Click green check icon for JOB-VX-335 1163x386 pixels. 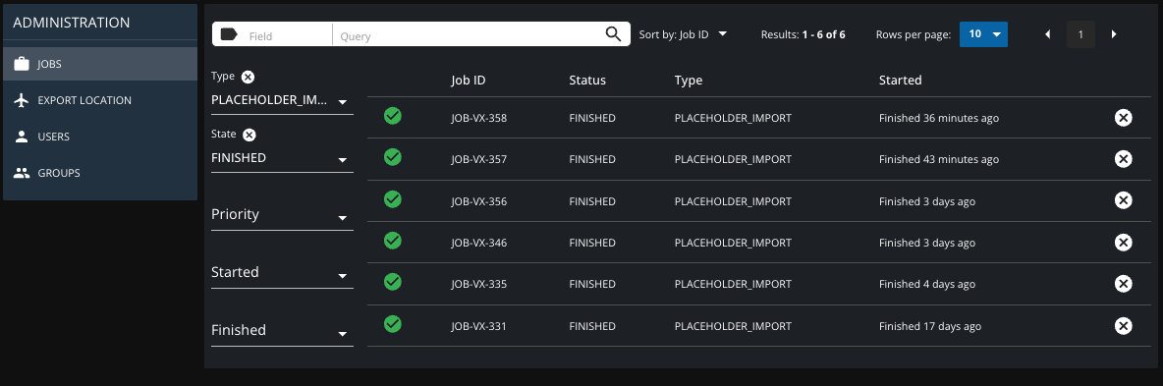pos(393,282)
